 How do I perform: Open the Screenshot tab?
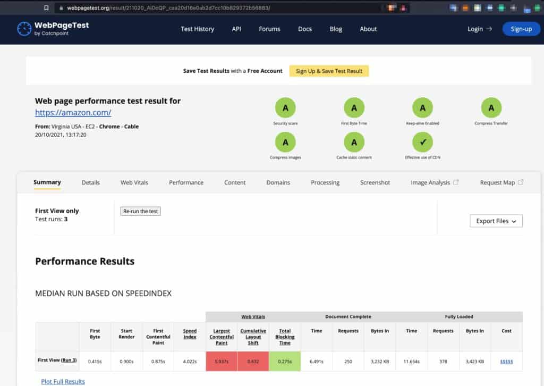point(375,182)
